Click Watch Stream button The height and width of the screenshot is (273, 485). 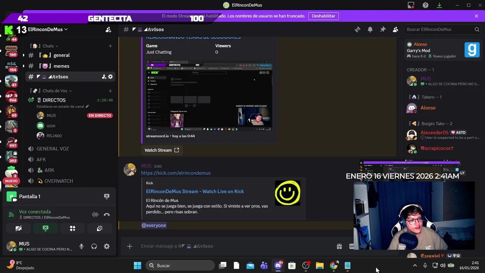pos(162,150)
